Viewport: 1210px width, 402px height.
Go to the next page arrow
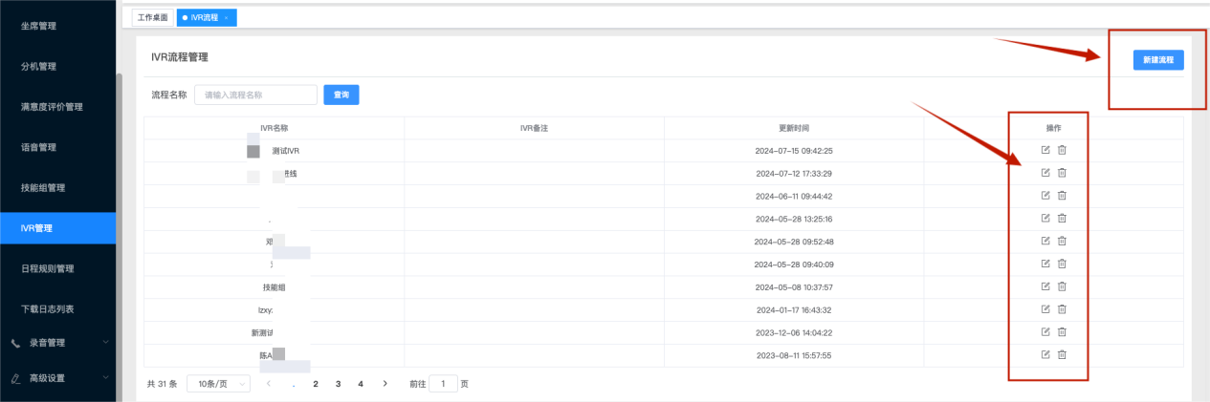click(x=385, y=383)
